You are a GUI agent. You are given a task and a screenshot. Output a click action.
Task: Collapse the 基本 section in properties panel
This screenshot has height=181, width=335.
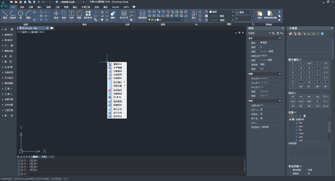tap(280, 38)
